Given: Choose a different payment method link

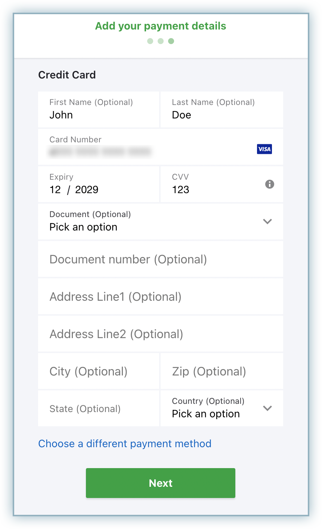Looking at the screenshot, I should click(x=125, y=443).
